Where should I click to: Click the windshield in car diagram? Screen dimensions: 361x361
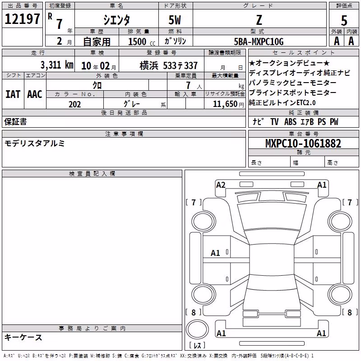[272, 217]
